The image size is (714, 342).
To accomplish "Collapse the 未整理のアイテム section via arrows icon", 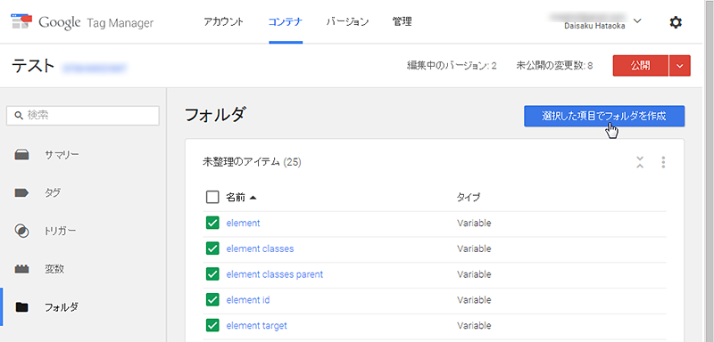I will click(x=640, y=162).
